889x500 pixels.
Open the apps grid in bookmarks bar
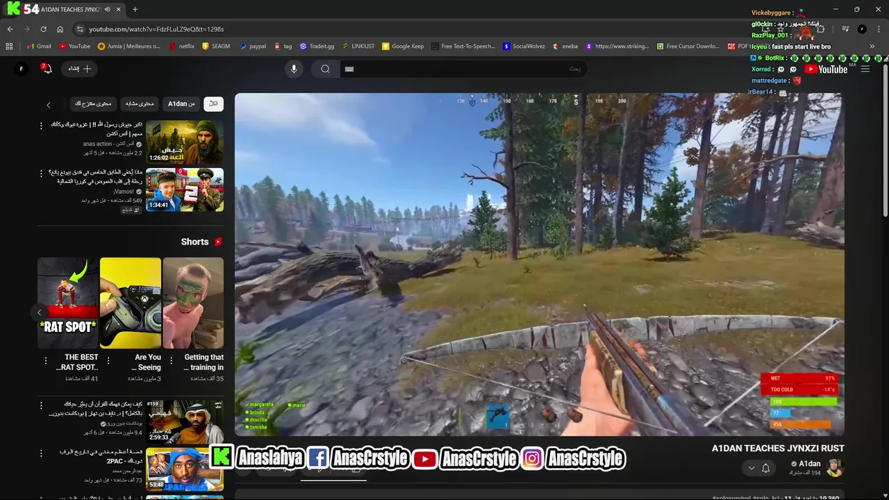[9, 47]
